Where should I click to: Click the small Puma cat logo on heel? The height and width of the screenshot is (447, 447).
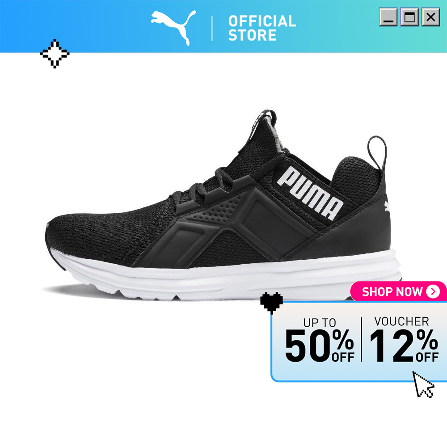click(x=387, y=206)
